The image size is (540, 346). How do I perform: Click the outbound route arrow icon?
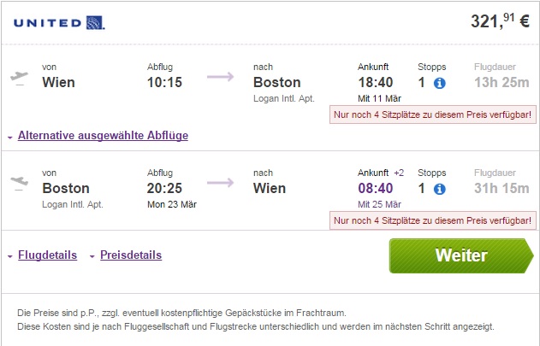click(x=221, y=78)
